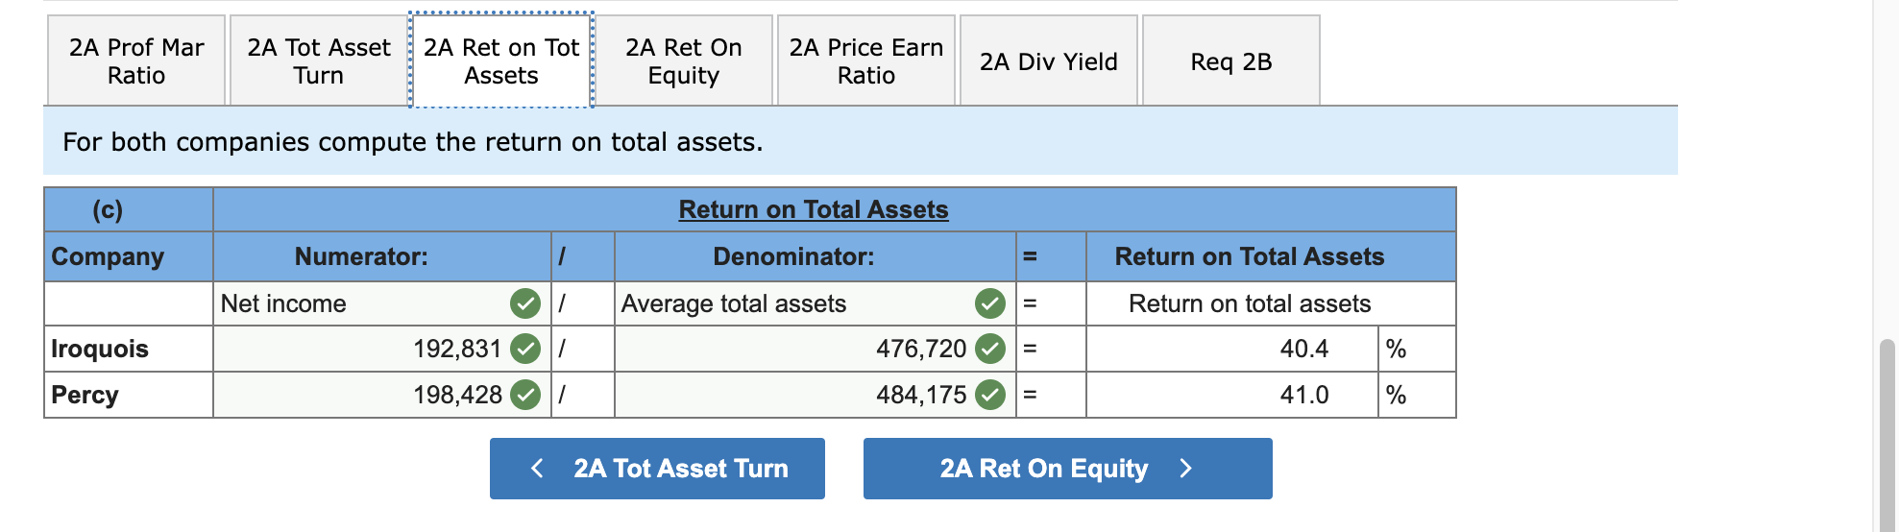Image resolution: width=1899 pixels, height=532 pixels.
Task: Click the Company column header
Action: coord(108,256)
